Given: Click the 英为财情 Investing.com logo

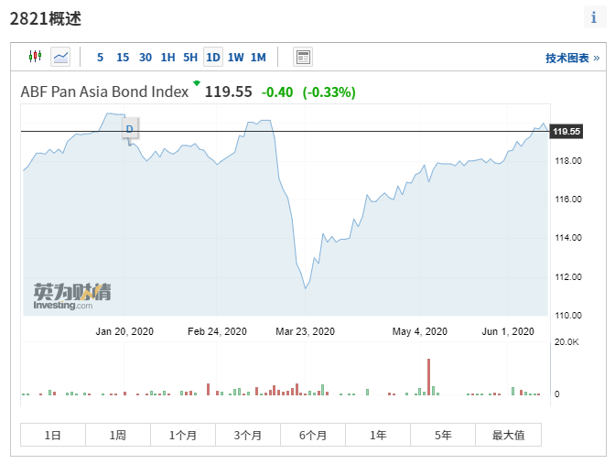Looking at the screenshot, I should (x=72, y=296).
